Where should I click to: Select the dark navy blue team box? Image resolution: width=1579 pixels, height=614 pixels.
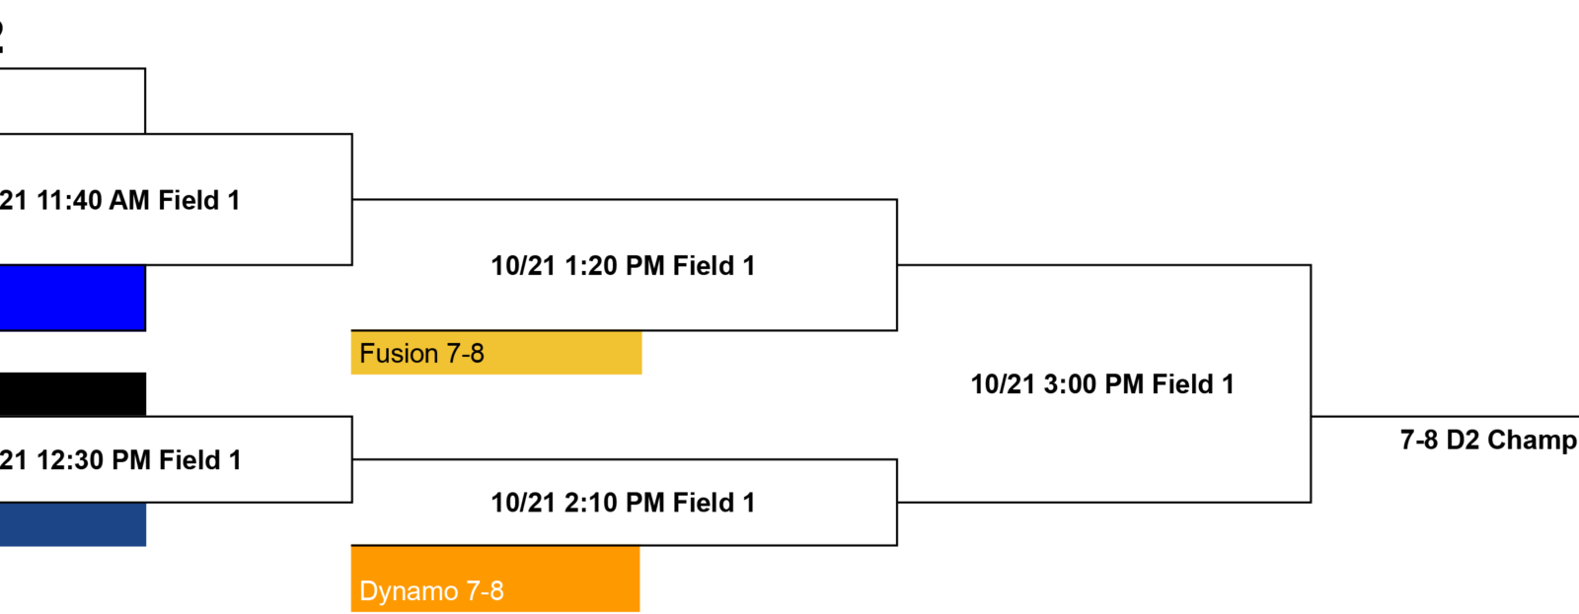[72, 524]
